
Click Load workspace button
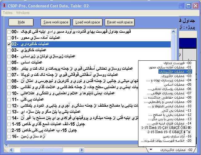coord(88,22)
